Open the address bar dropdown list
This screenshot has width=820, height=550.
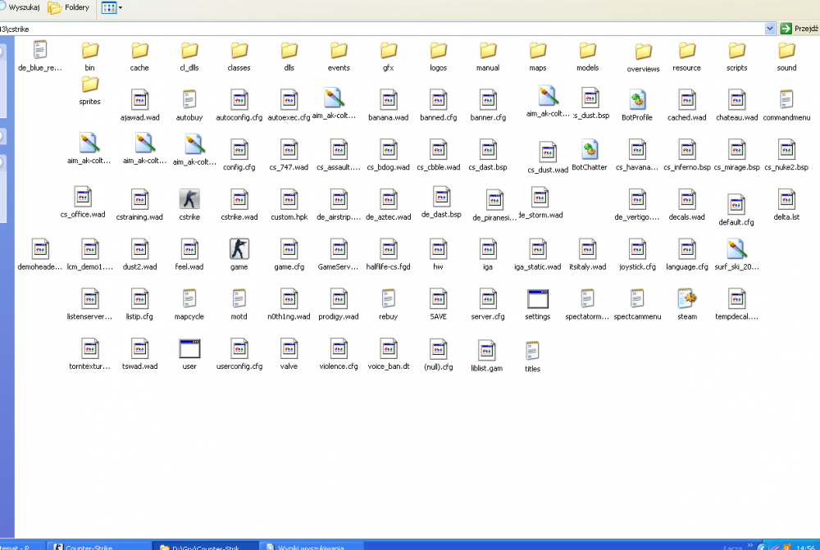tap(769, 28)
